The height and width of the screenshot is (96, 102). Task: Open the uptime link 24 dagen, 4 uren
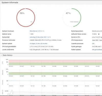click(x=39, y=44)
